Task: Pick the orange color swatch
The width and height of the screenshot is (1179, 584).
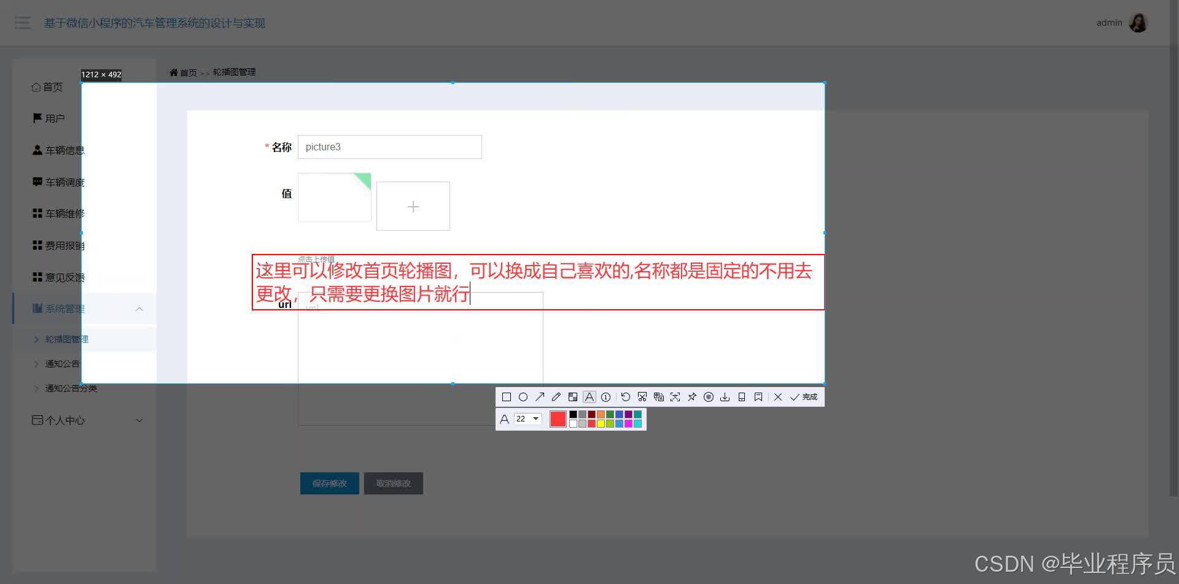Action: 601,414
